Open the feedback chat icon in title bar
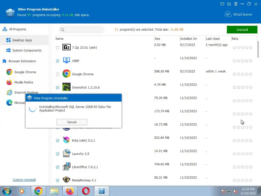The image size is (261, 196). (x=222, y=4)
